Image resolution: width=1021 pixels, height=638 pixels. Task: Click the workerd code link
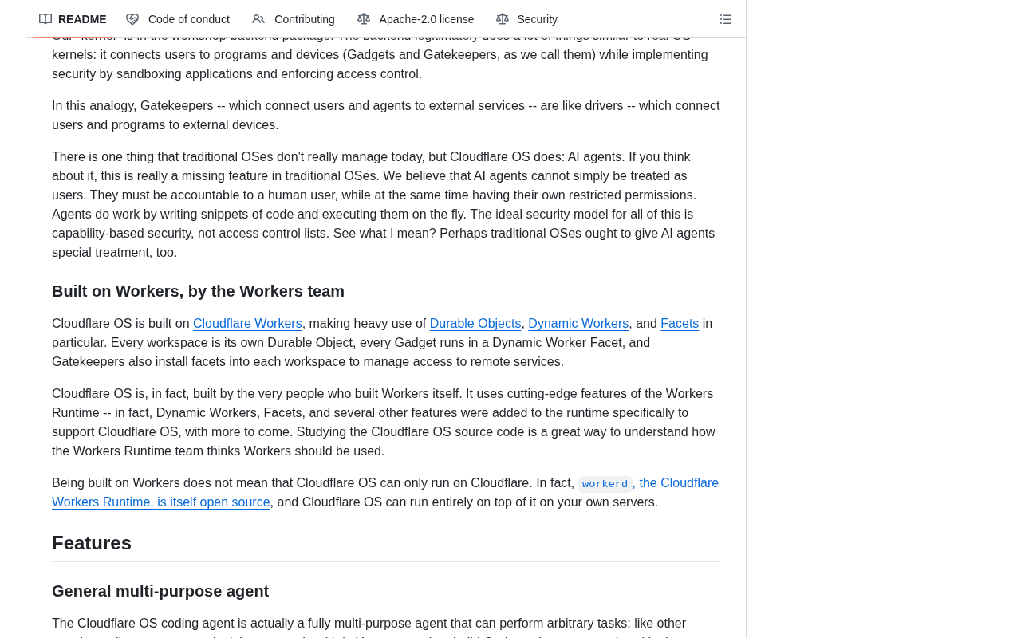(605, 484)
